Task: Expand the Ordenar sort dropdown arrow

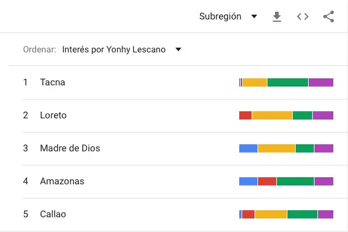Action: pyautogui.click(x=178, y=49)
